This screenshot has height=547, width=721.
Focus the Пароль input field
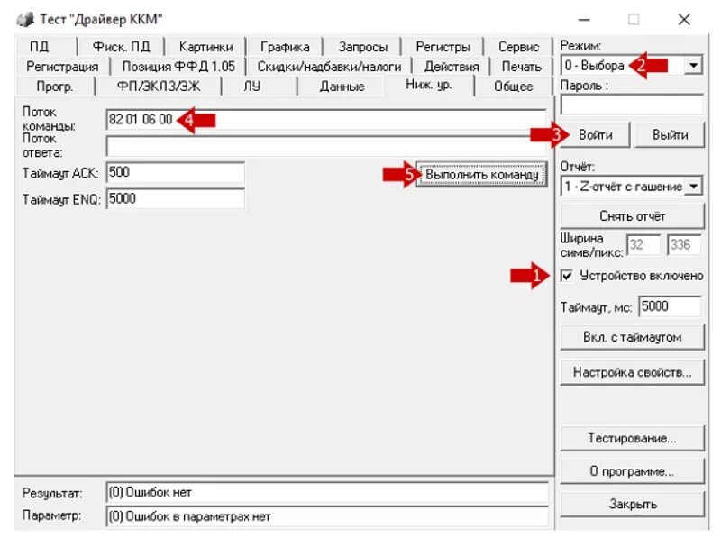point(632,105)
